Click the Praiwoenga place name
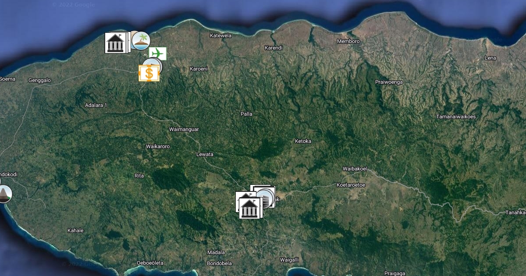Viewport: 526px width, 276px height. (389, 82)
